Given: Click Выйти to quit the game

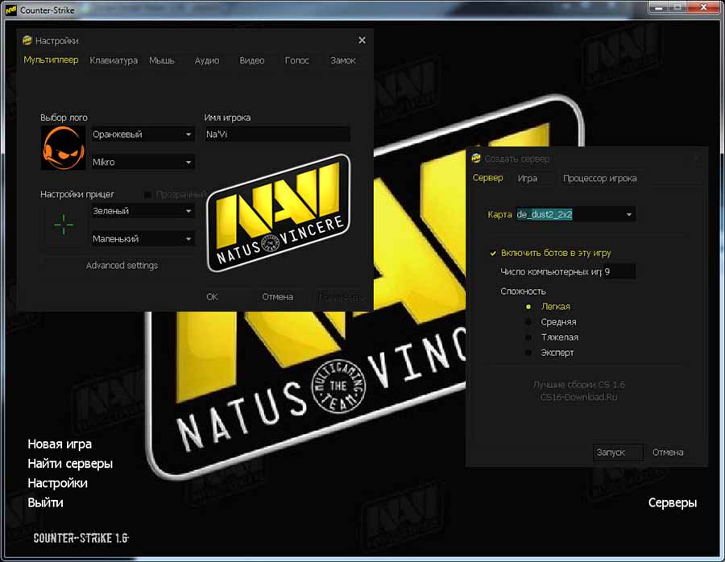Looking at the screenshot, I should pyautogui.click(x=45, y=502).
